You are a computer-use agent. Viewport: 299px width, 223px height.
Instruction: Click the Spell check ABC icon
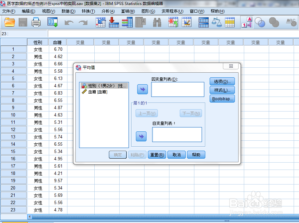[x=291, y=22]
